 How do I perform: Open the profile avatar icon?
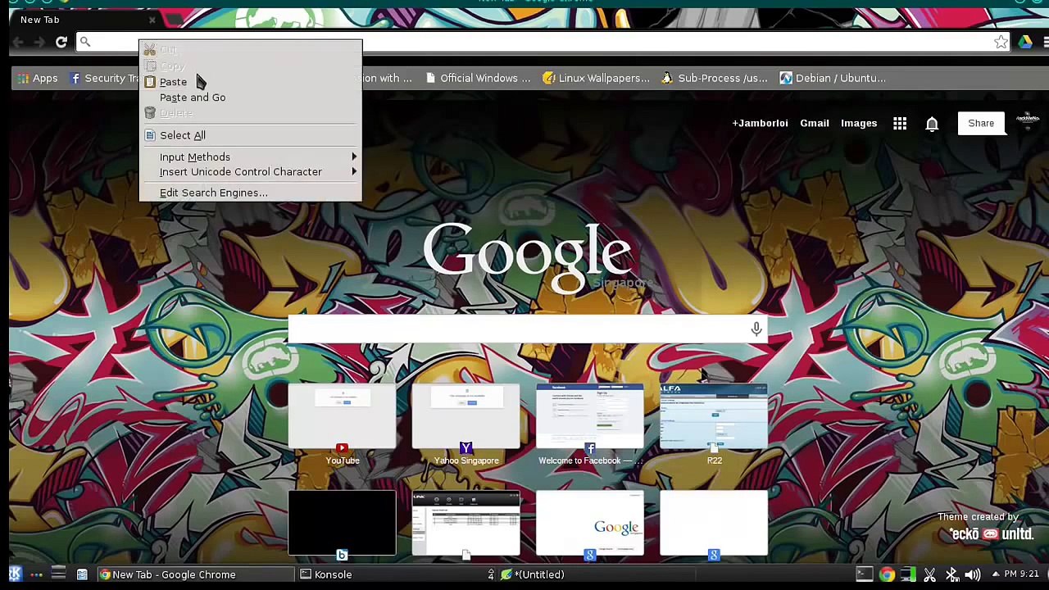(1028, 122)
